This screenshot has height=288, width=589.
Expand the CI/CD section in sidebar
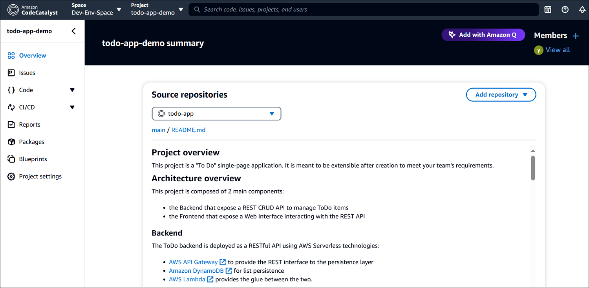coord(72,108)
